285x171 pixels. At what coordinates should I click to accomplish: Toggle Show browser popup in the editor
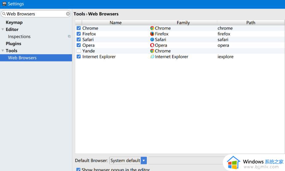pyautogui.click(x=78, y=169)
